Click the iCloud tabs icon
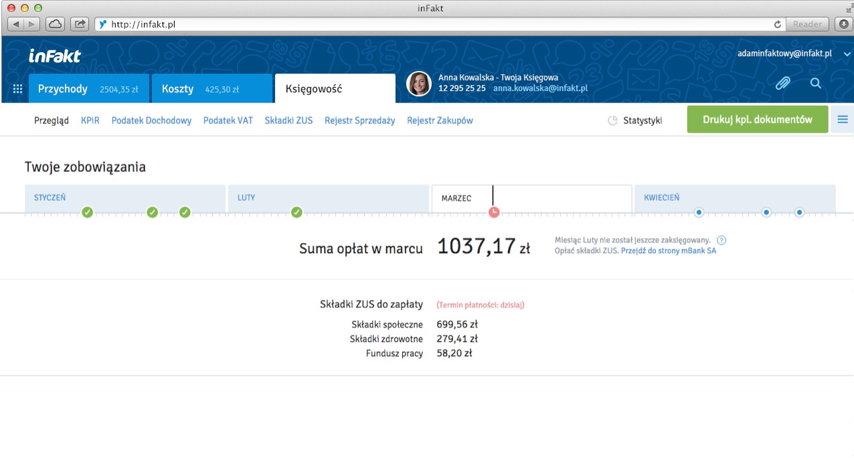Viewport: 854px width, 458px height. tap(55, 24)
